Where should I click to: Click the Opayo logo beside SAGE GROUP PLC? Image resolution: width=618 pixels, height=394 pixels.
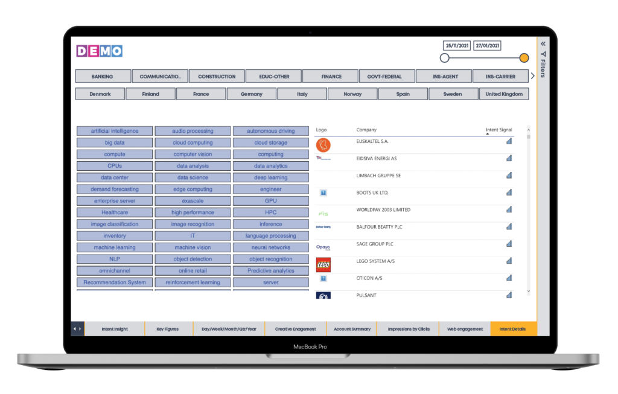click(323, 247)
